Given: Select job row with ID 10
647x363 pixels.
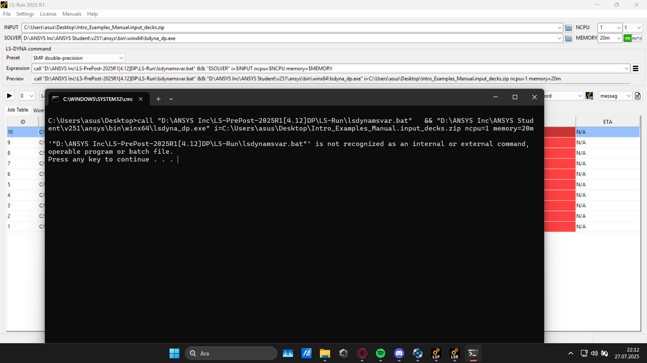Looking at the screenshot, I should click(x=23, y=132).
